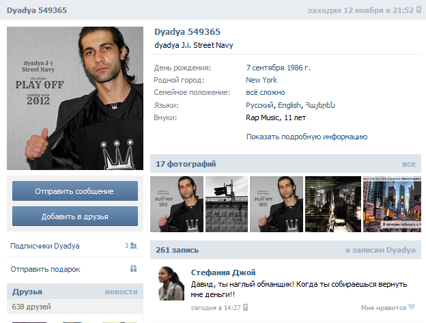The image size is (426, 323).
Task: Open the всё сложно relationship status link
Action: point(265,93)
